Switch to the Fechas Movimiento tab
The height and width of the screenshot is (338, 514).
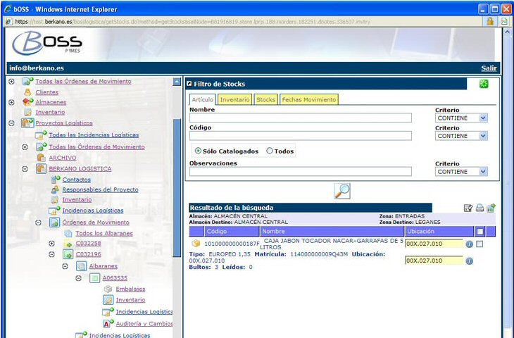[309, 100]
